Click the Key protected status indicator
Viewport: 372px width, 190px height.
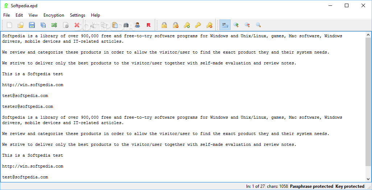click(x=350, y=186)
